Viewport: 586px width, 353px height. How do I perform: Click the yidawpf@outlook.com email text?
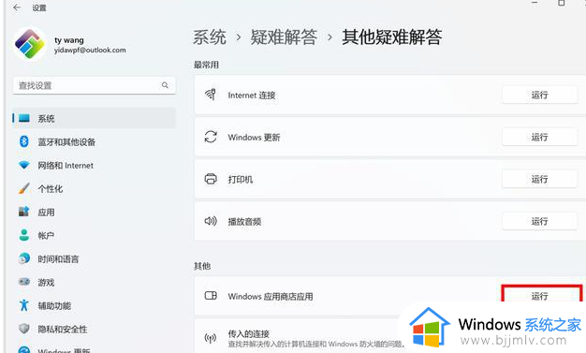90,51
